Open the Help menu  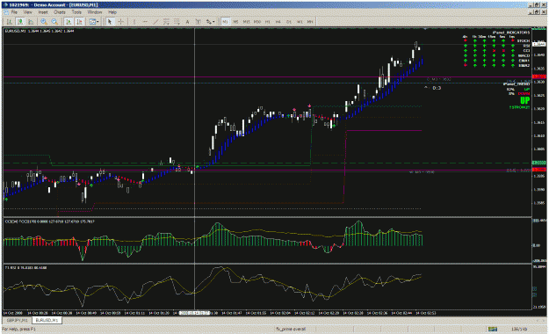pyautogui.click(x=112, y=12)
